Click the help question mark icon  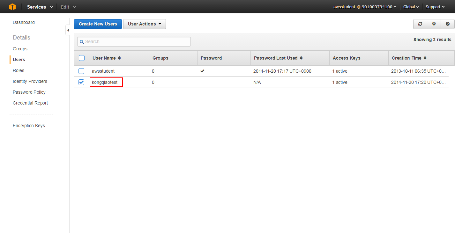point(448,24)
